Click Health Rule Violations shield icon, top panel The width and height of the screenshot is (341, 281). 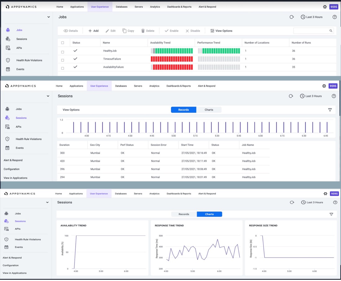click(x=8, y=60)
